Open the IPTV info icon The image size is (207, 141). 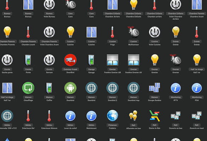coord(176,88)
